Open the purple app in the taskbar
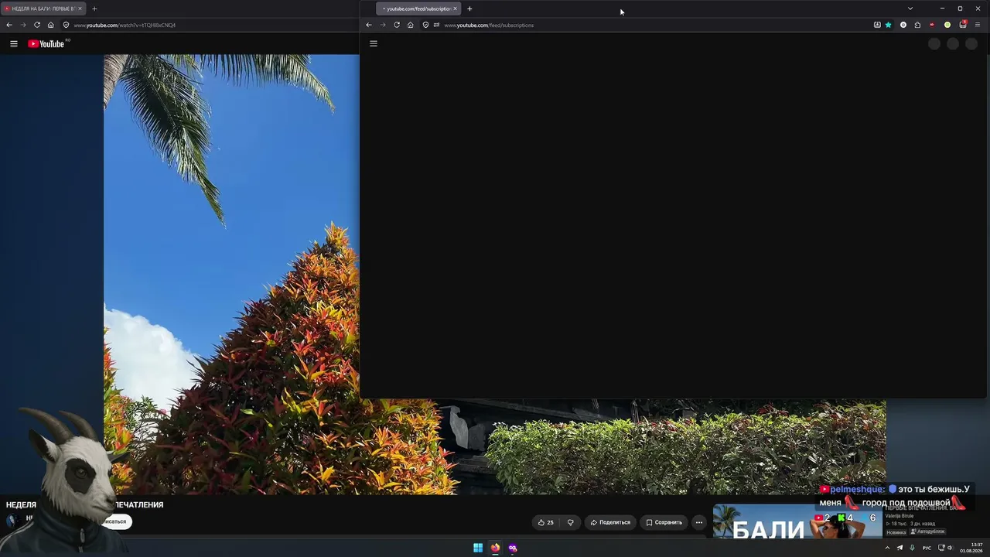Image resolution: width=990 pixels, height=557 pixels. click(x=512, y=548)
